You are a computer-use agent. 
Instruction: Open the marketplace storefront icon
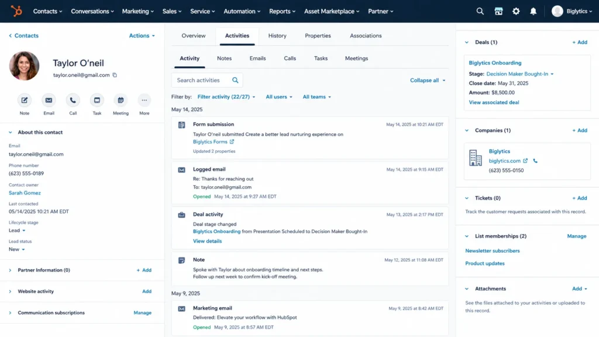[x=498, y=11]
